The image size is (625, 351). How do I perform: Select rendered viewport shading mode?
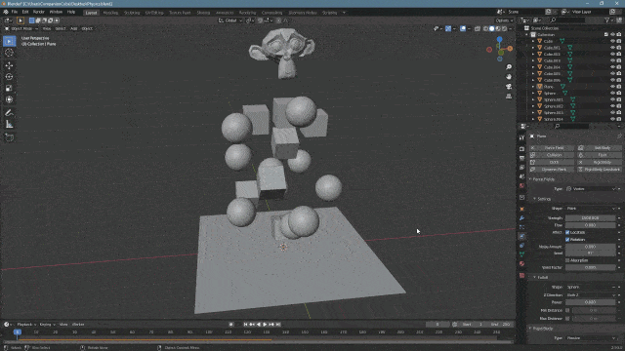(505, 28)
